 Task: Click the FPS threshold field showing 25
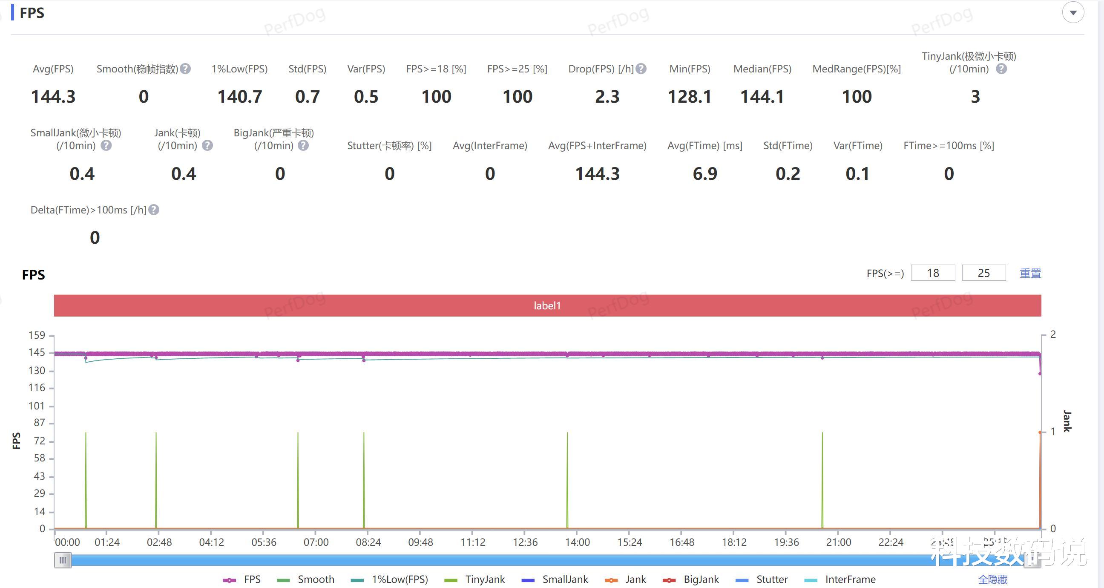click(983, 273)
